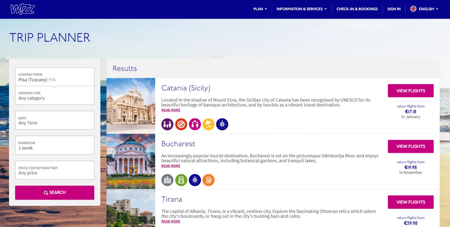Screen dimensions: 450x227
Task: Click the Results heading
Action: pos(125,68)
